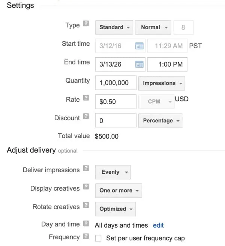Open the Optimized rotate creatives dropdown

(x=115, y=209)
